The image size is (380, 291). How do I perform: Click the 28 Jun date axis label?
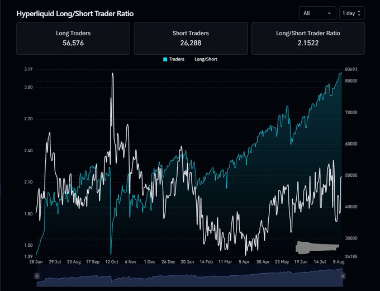coord(36,262)
